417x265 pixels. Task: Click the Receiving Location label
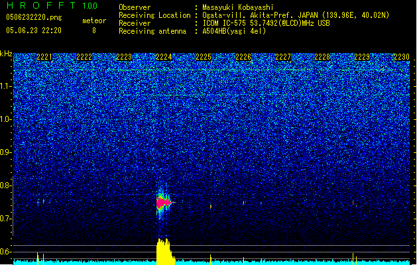point(154,15)
